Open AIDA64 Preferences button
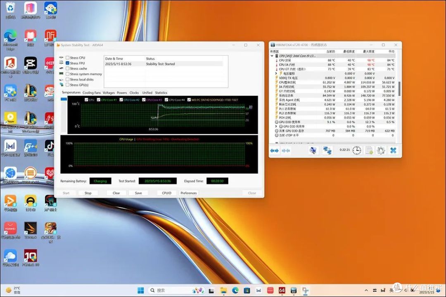446x297 pixels. tap(189, 193)
